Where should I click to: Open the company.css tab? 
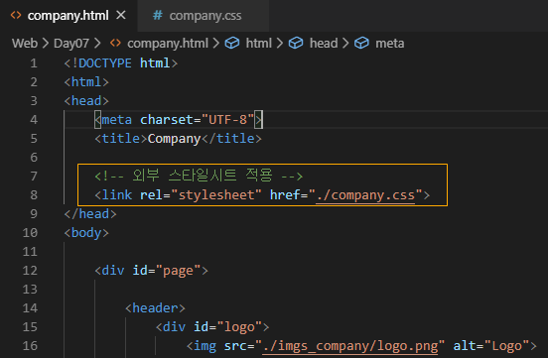click(x=204, y=16)
